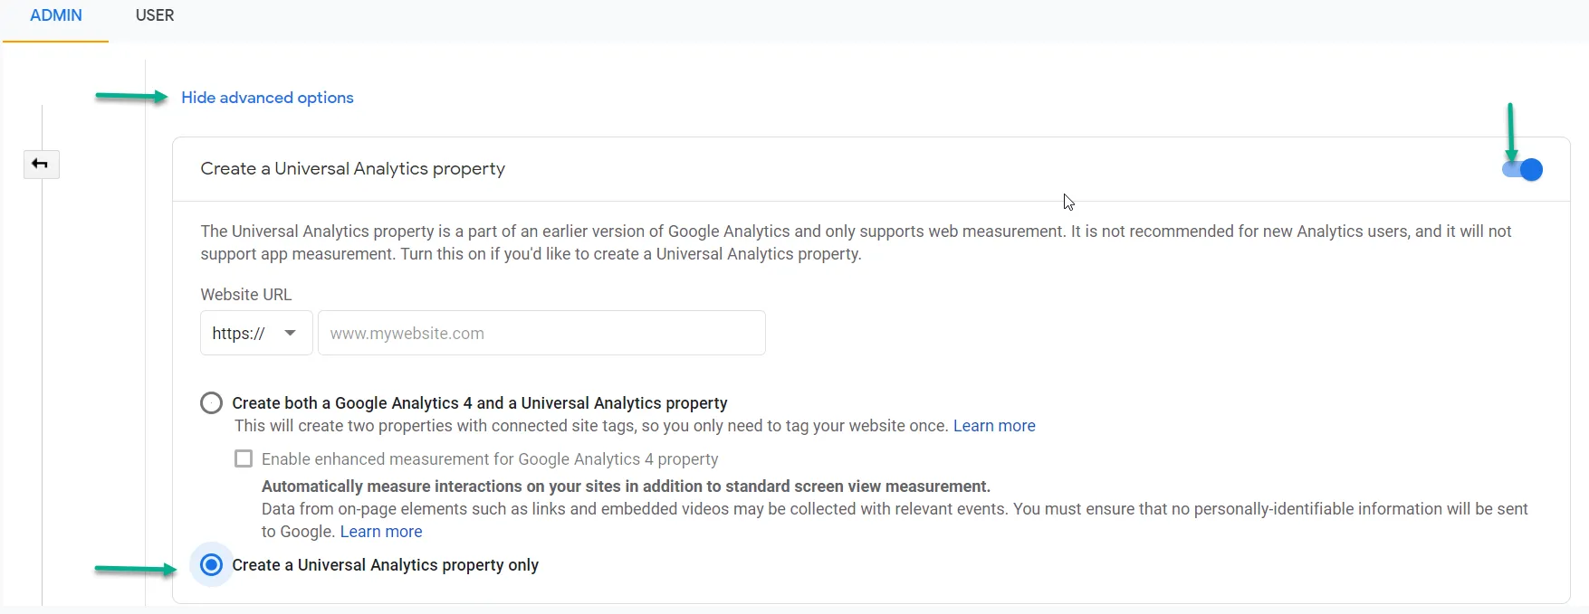Screen dimensions: 1589x614
Task: Click the back arrow button
Action: [41, 165]
